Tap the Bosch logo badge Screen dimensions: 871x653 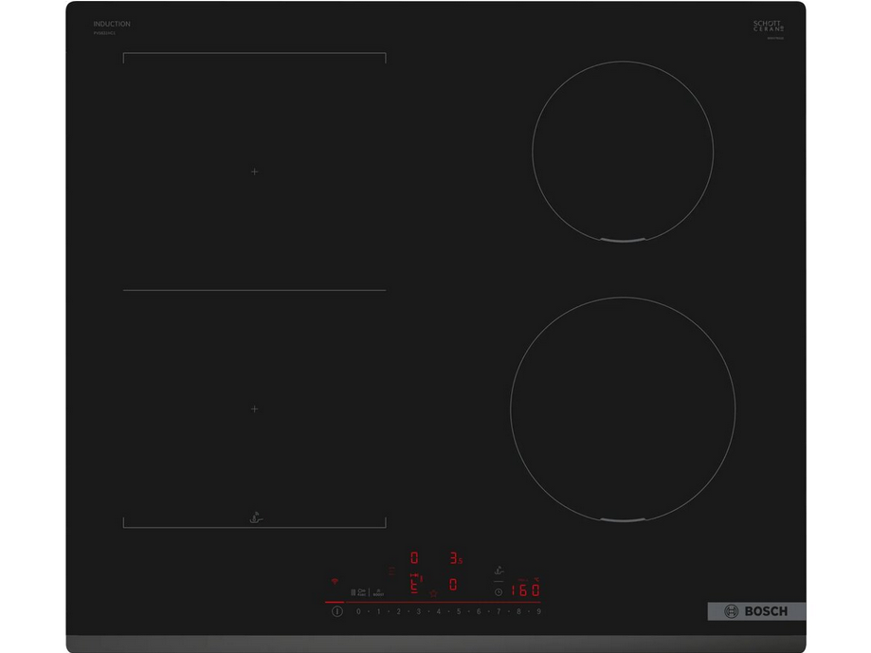[755, 611]
